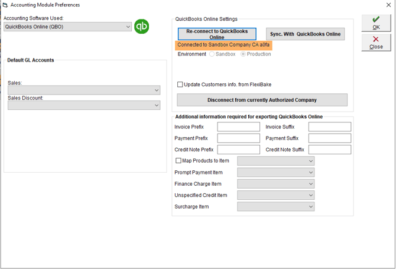Open the Prompt Payment Item dropdown
This screenshot has width=396, height=269.
pyautogui.click(x=276, y=173)
